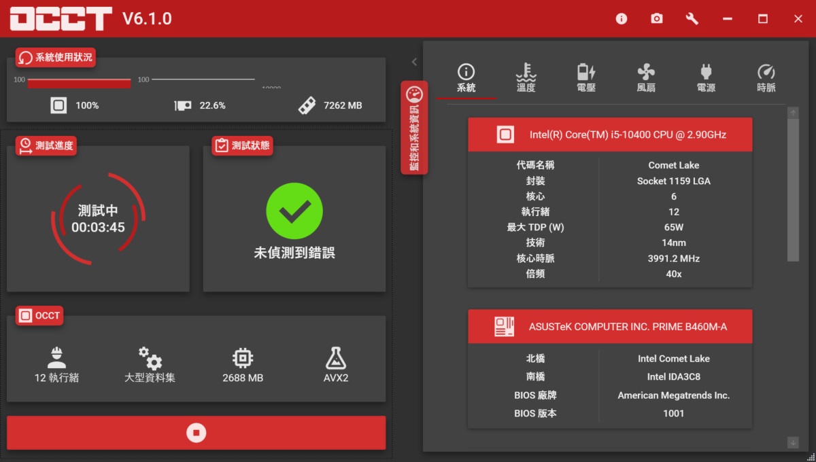Click the Intel(R) Core(TM) i5-10400 CPU title
This screenshot has width=816, height=462.
coord(628,135)
